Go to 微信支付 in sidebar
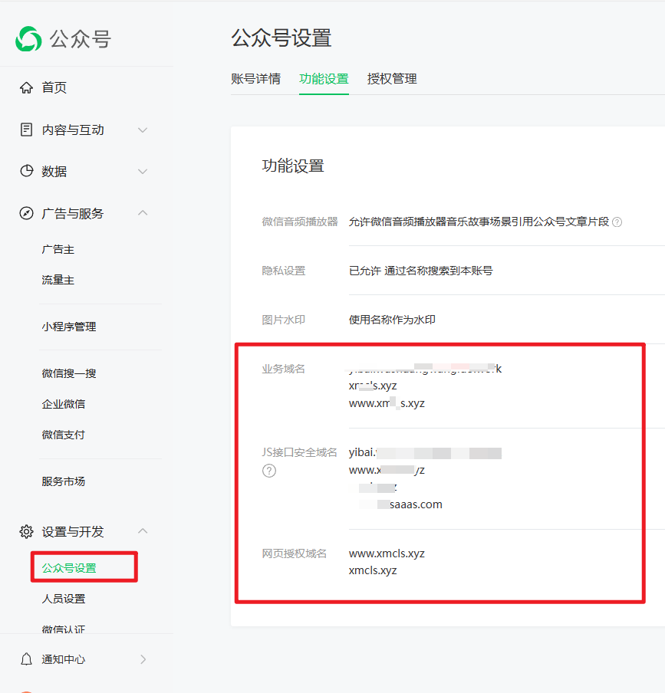Image resolution: width=665 pixels, height=693 pixels. click(64, 435)
